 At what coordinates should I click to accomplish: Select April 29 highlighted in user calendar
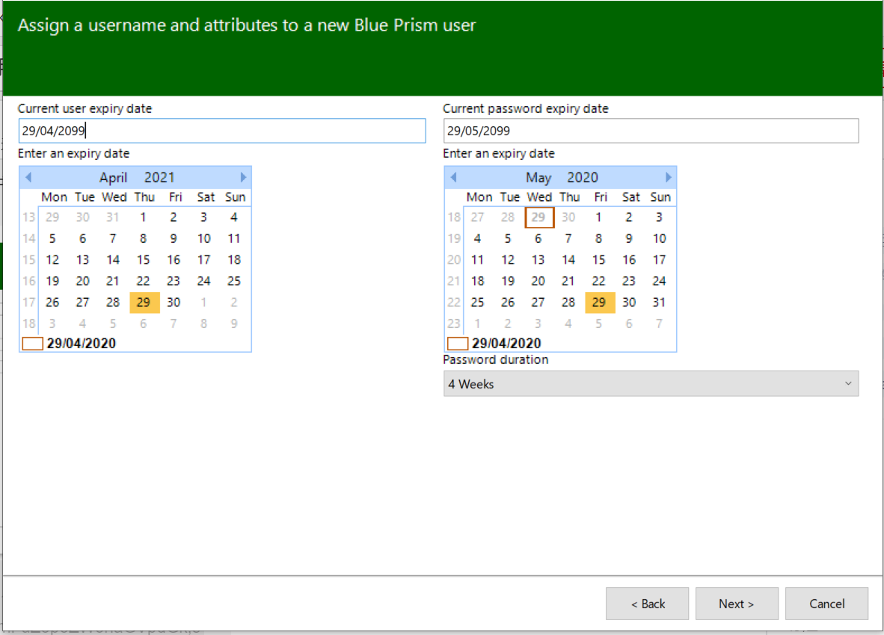coord(144,303)
